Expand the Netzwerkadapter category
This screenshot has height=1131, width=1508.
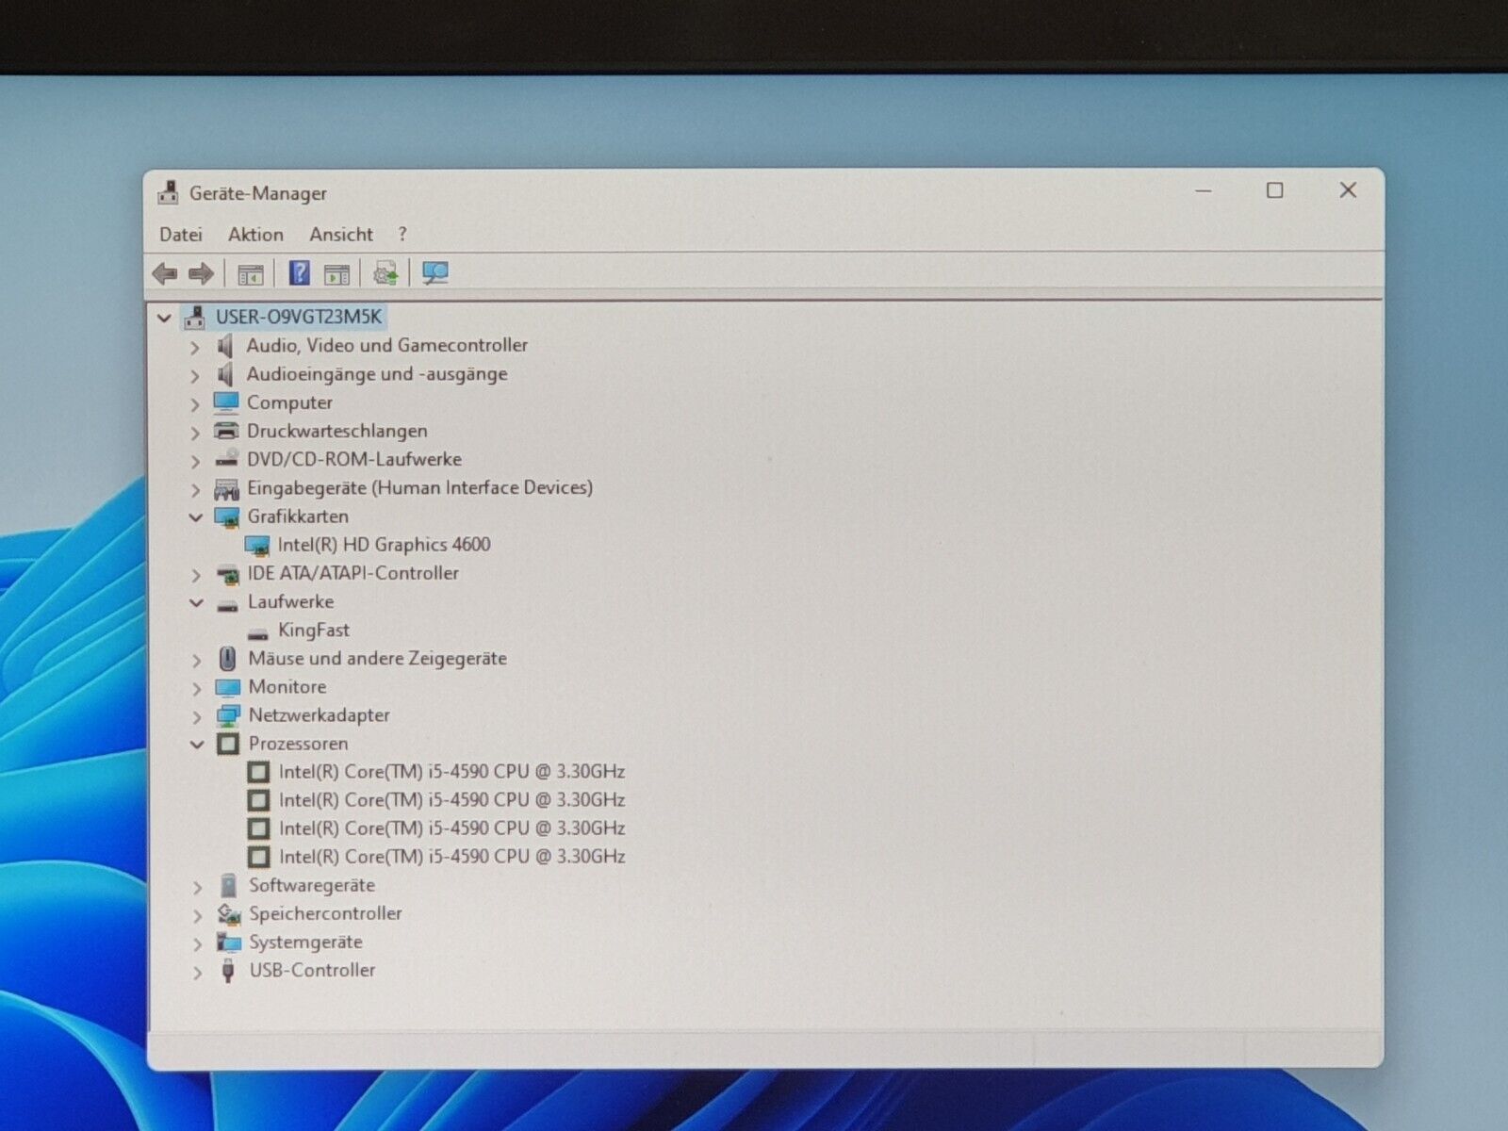pyautogui.click(x=197, y=717)
